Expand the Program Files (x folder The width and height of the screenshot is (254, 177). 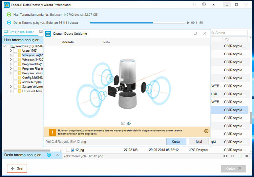(11, 69)
